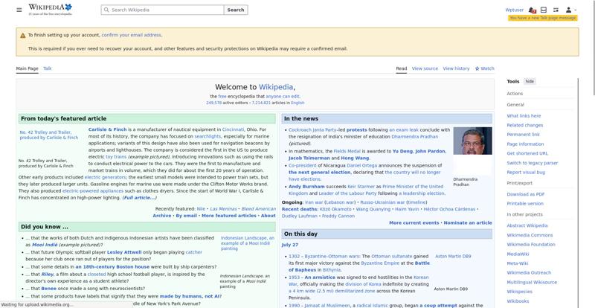
Task: Hide the Tools sidebar panel
Action: tap(530, 81)
